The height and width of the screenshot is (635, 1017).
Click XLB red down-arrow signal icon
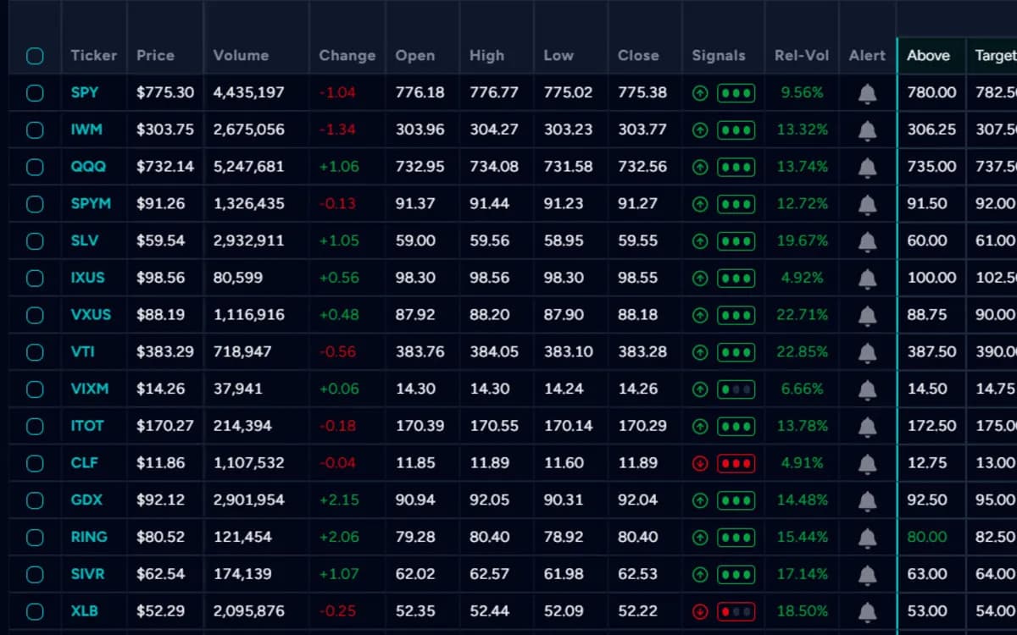click(x=700, y=611)
